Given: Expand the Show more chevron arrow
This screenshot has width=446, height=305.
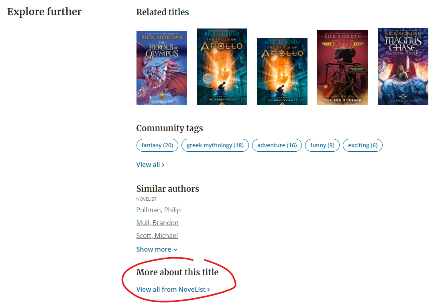Looking at the screenshot, I should [x=175, y=249].
